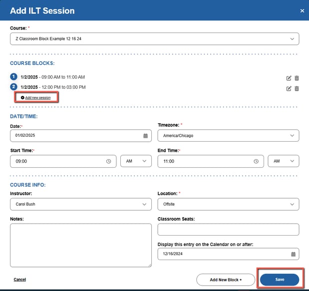Open the Instructor Carol Bush dropdown
The width and height of the screenshot is (309, 291).
(81, 204)
